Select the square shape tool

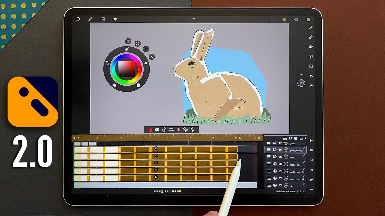[311, 66]
